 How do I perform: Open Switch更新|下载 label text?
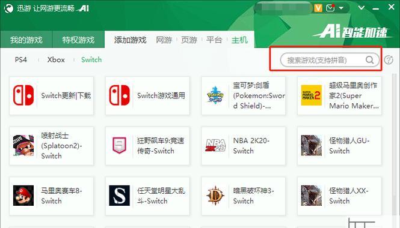(66, 95)
